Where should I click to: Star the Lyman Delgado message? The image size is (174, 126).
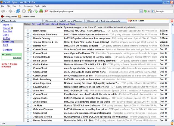click(x=31, y=57)
